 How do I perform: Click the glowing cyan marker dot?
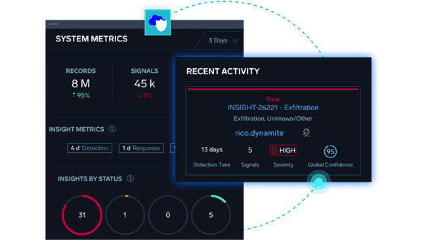pyautogui.click(x=318, y=182)
